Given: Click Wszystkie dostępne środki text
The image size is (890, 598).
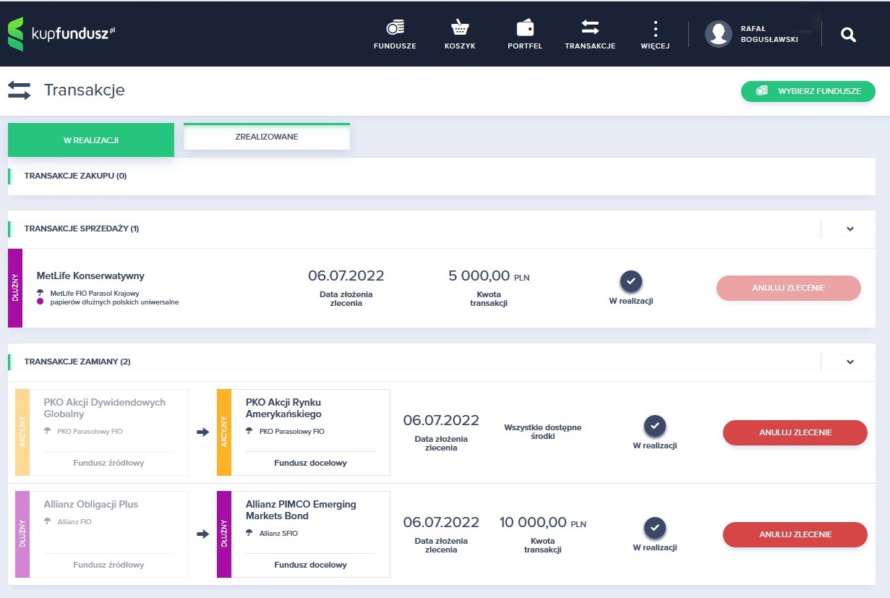Looking at the screenshot, I should coord(543,432).
